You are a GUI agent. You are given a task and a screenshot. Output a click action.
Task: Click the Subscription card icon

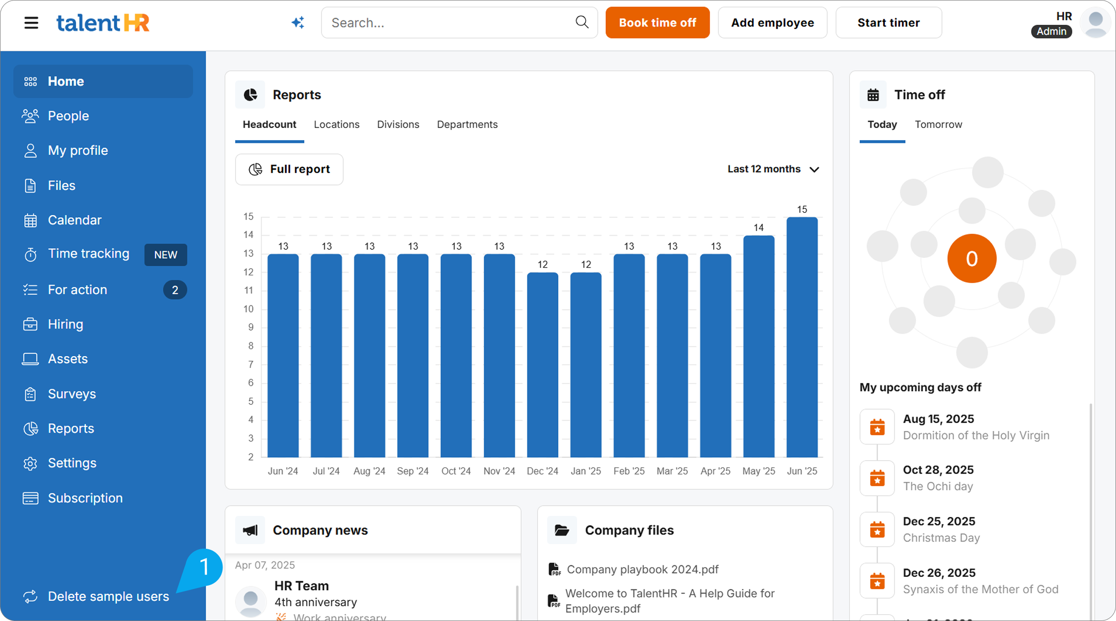coord(31,498)
